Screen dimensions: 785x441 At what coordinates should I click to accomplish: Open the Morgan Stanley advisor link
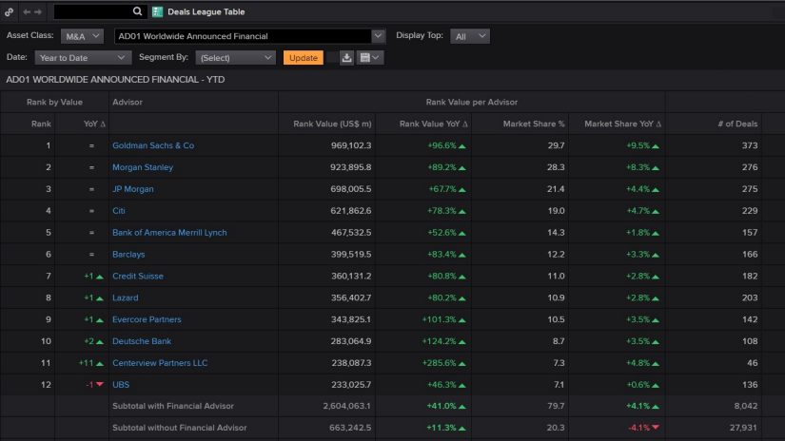(143, 167)
